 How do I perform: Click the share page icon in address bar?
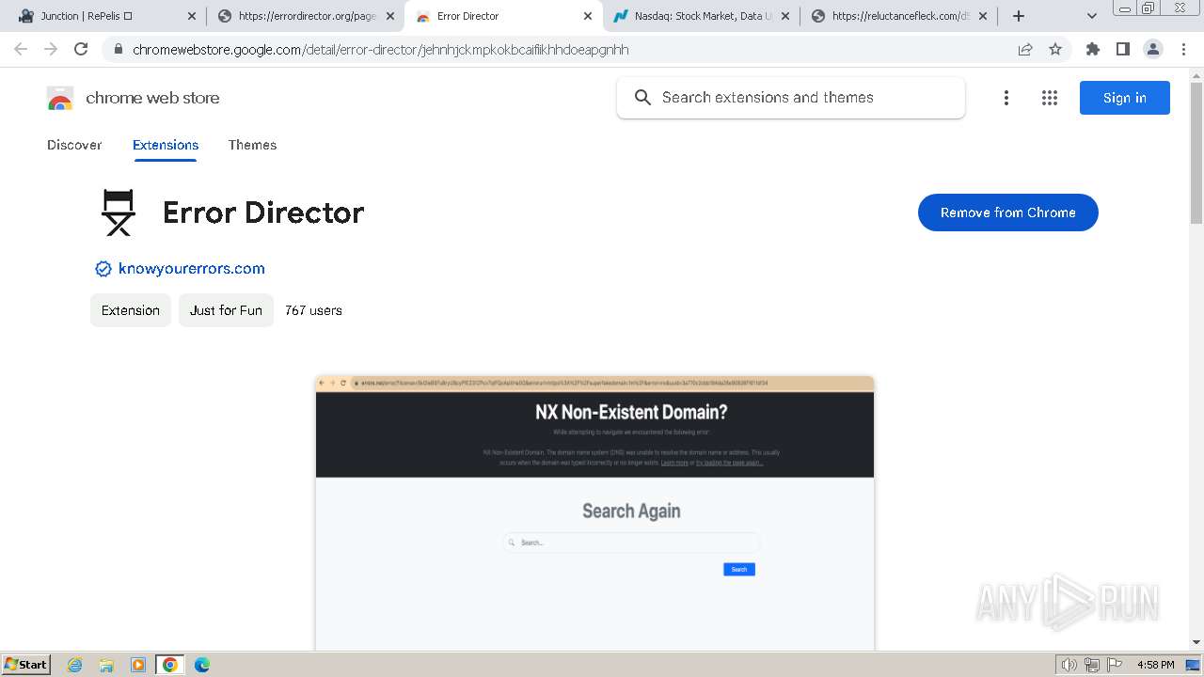click(x=1025, y=49)
